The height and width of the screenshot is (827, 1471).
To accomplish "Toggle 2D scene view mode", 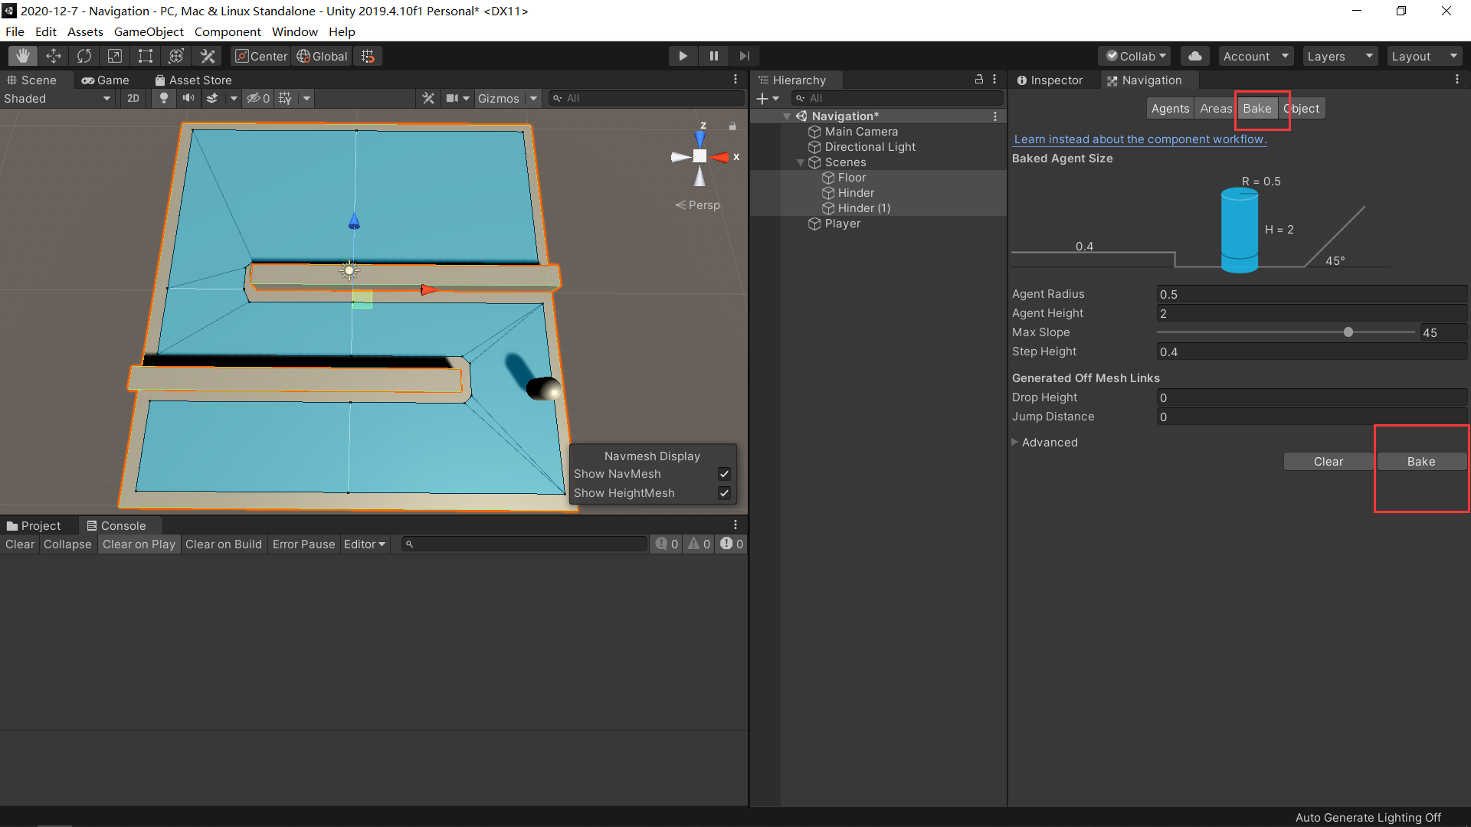I will tap(133, 98).
